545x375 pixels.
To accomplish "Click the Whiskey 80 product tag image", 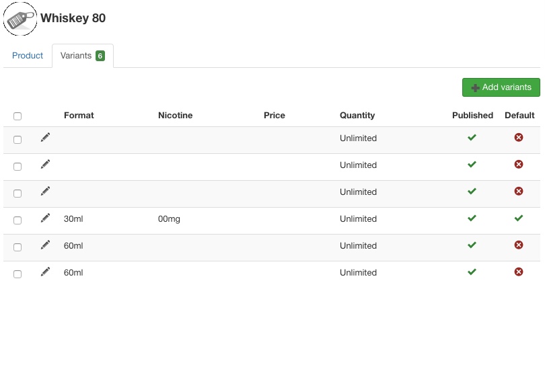I will 20,19.
